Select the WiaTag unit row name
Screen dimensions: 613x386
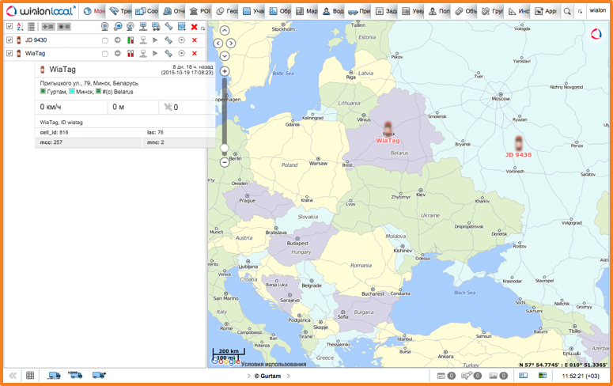[x=35, y=53]
